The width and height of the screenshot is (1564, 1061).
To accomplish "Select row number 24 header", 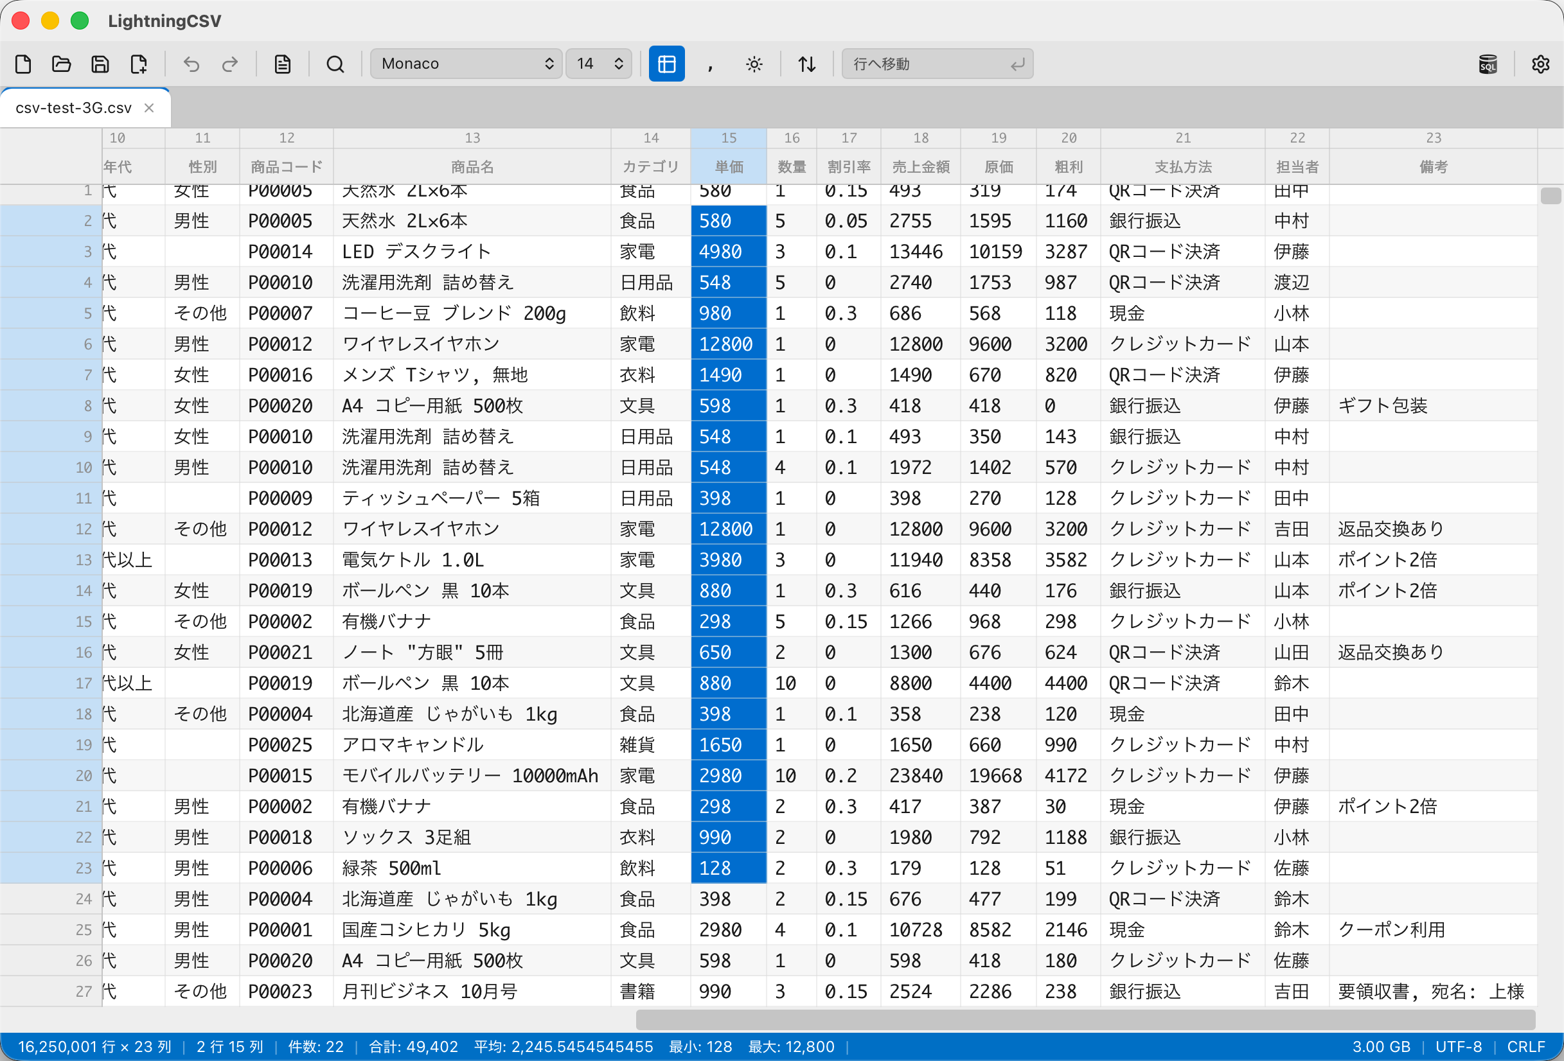I will [51, 899].
